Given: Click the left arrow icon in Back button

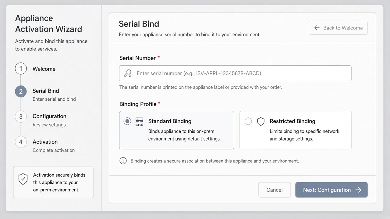Looking at the screenshot, I should (317, 28).
